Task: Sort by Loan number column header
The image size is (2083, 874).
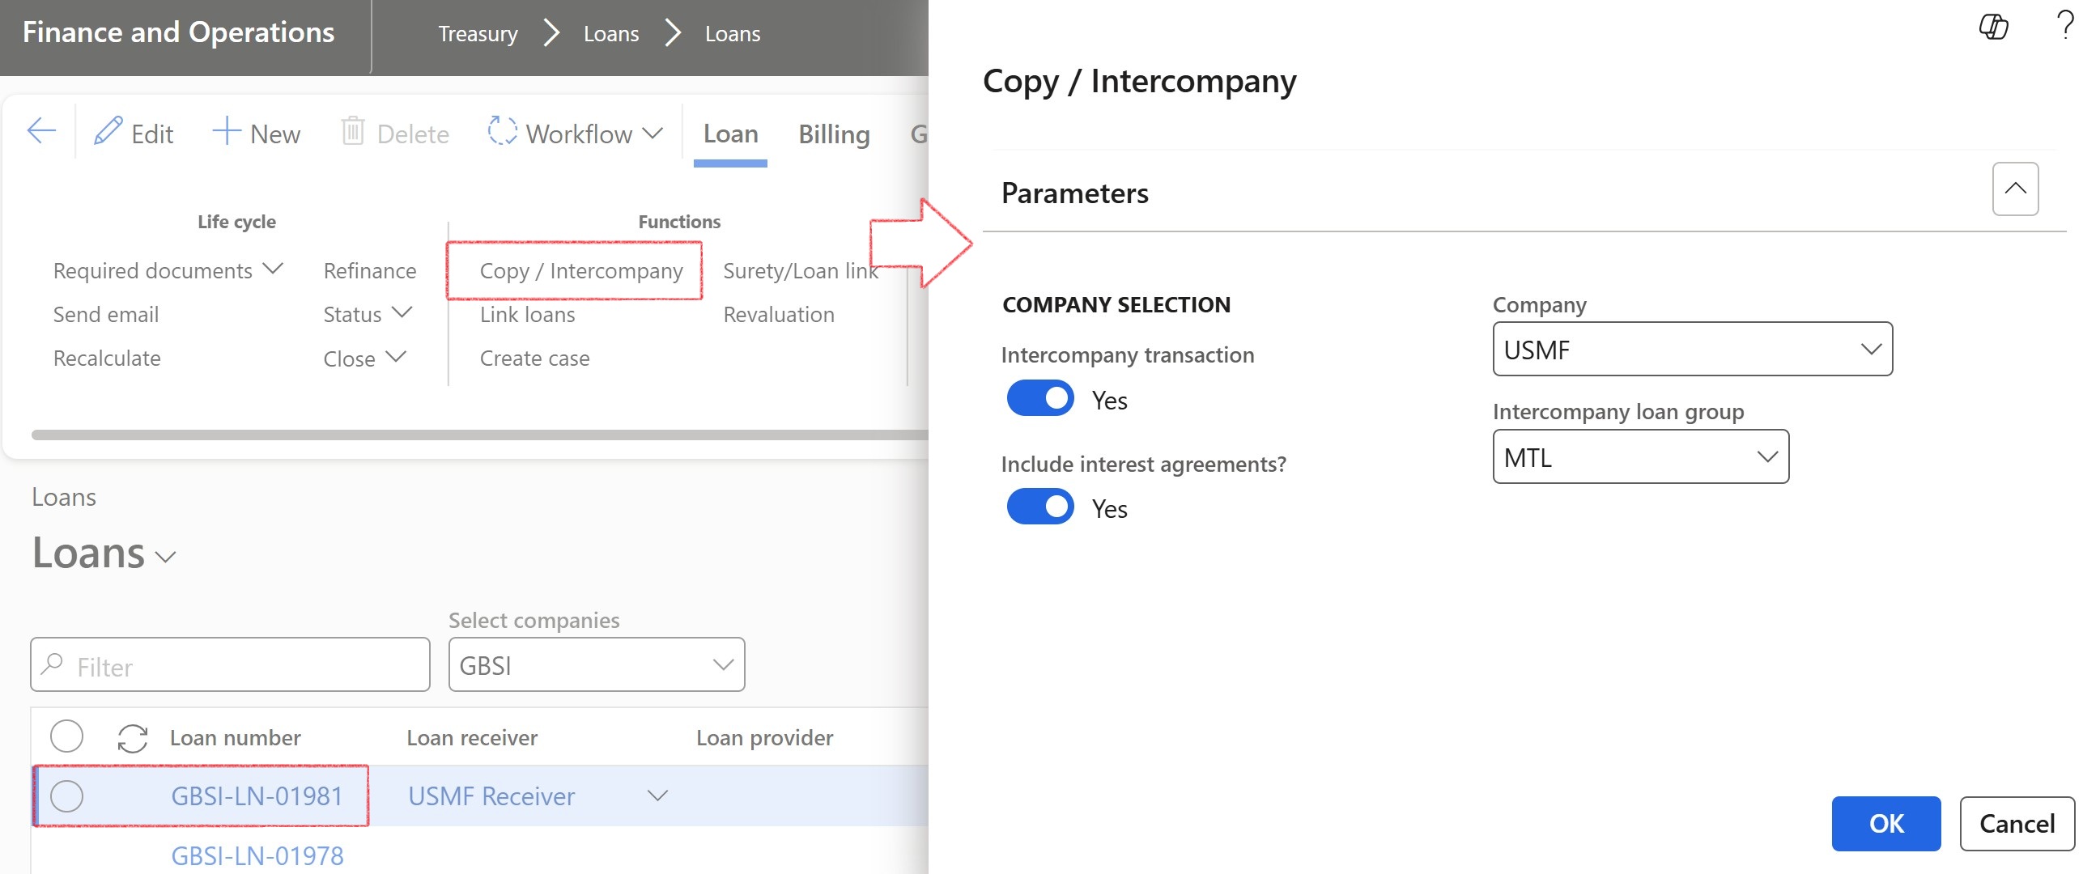Action: pos(235,738)
